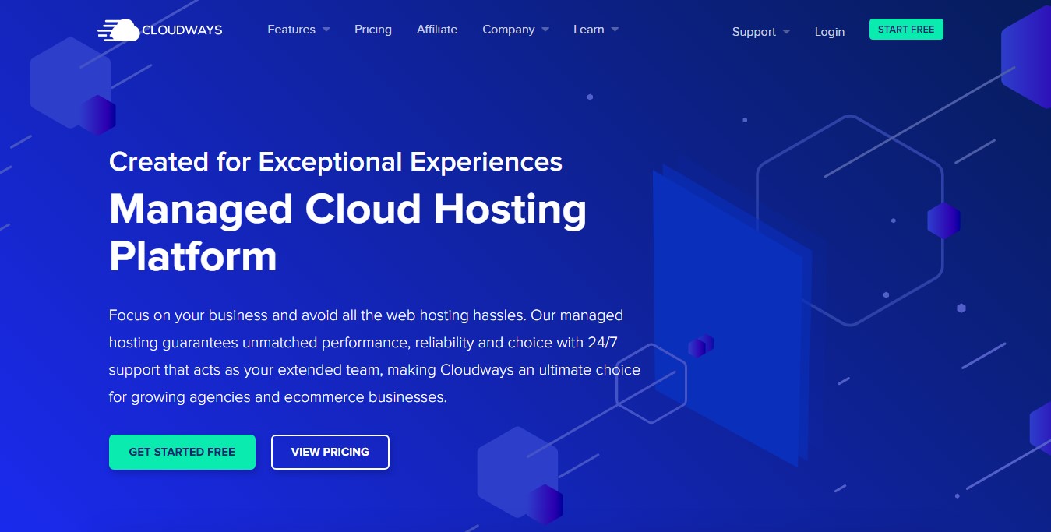Click the paragraph beginning 'Focus on your business'
This screenshot has height=532, width=1051.
375,356
